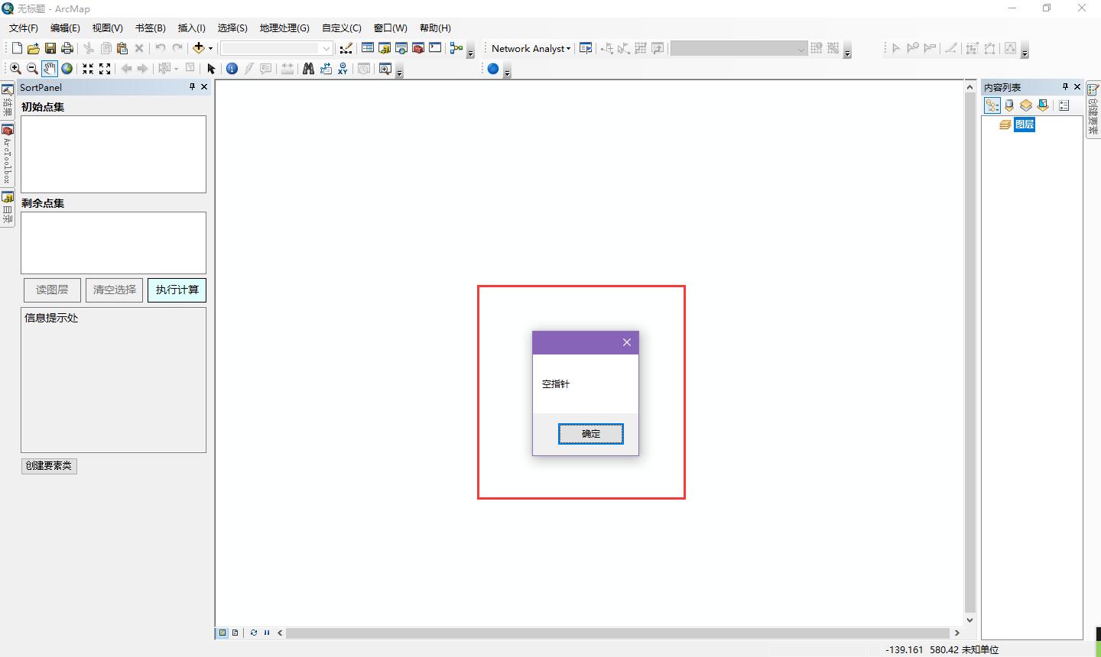The image size is (1101, 657).
Task: Open the Python window icon
Action: tap(435, 48)
